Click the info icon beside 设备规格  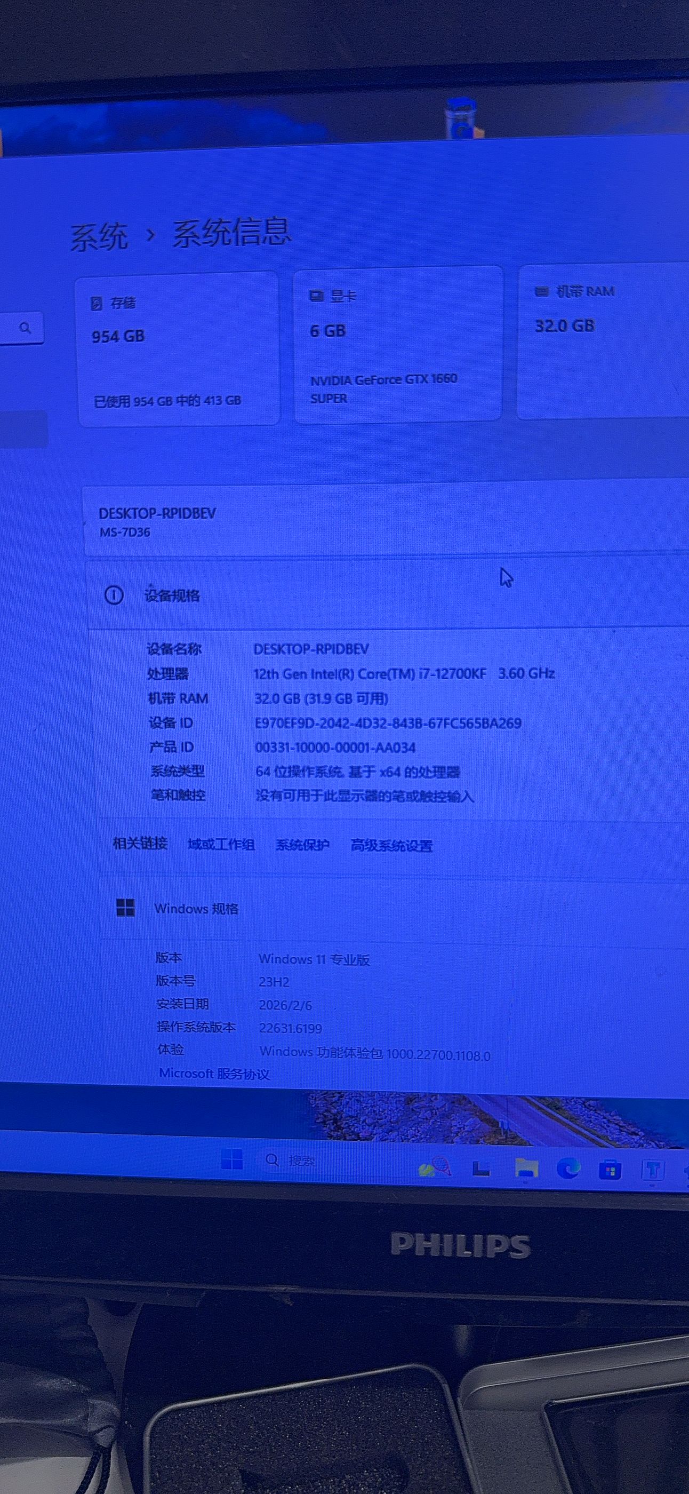click(114, 595)
